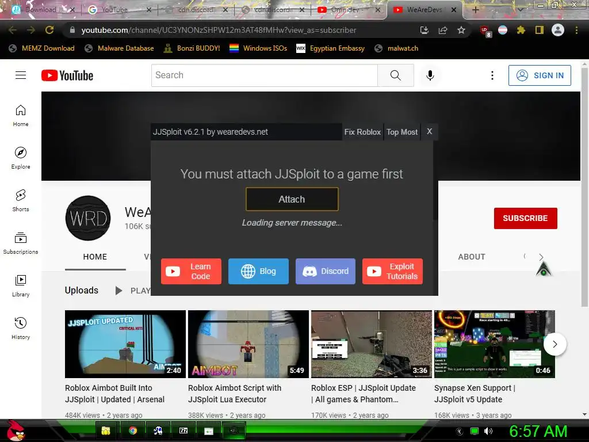Screen dimensions: 589x442
Task: Open Malware Database bookmark
Action: (120, 48)
